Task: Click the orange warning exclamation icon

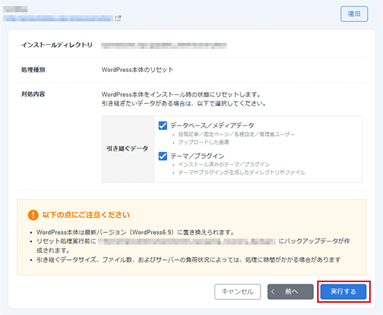Action: pyautogui.click(x=33, y=215)
